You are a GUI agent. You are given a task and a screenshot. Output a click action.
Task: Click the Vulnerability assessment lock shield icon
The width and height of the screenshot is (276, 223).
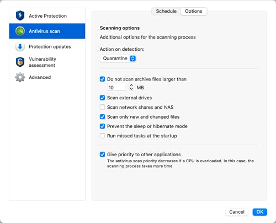click(20, 62)
